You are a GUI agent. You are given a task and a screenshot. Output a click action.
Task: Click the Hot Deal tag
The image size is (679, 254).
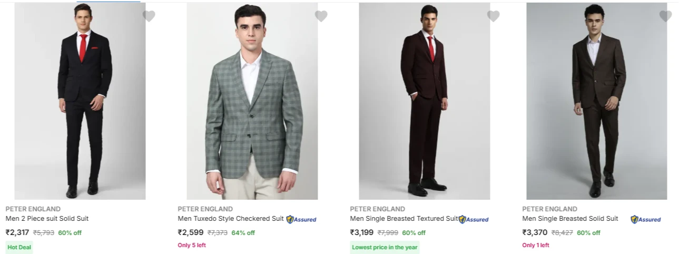coord(19,247)
